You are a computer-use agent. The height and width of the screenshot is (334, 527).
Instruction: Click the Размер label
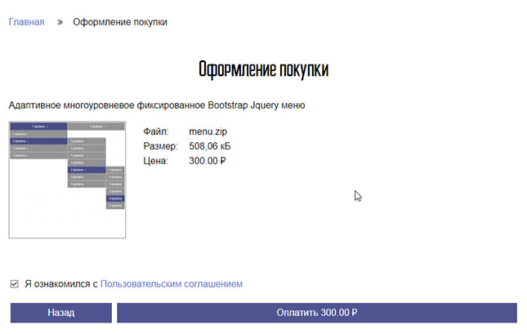160,146
